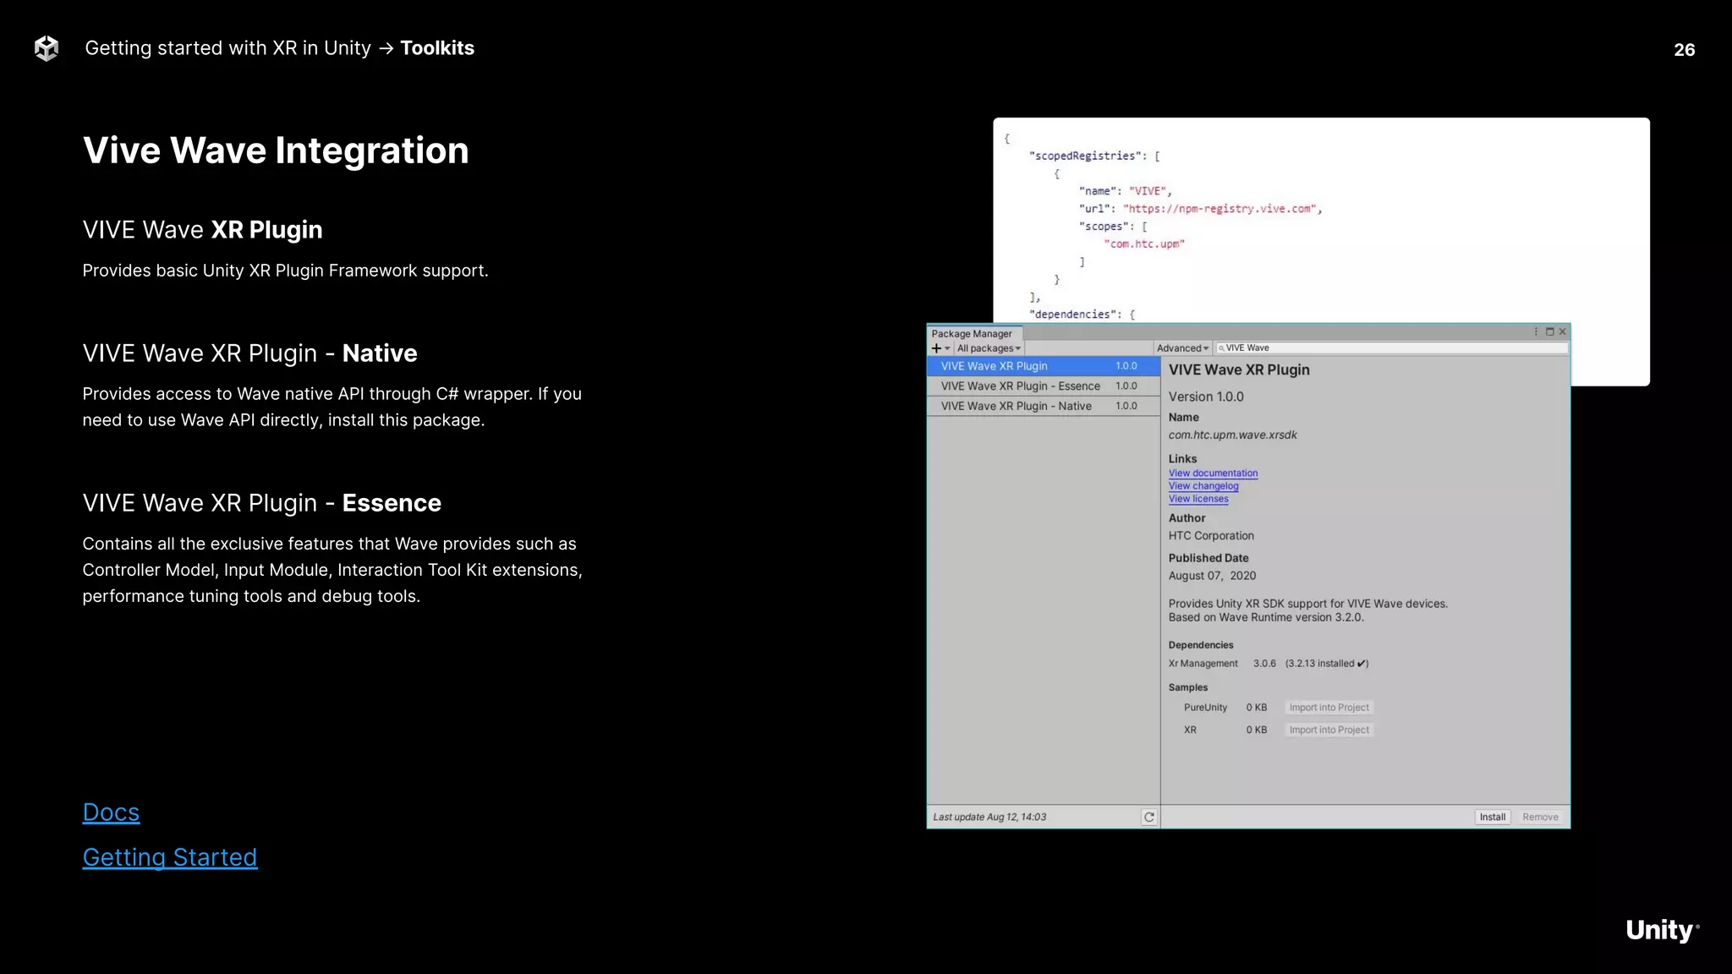Click the slide number 26
Image resolution: width=1732 pixels, height=974 pixels.
(x=1684, y=50)
